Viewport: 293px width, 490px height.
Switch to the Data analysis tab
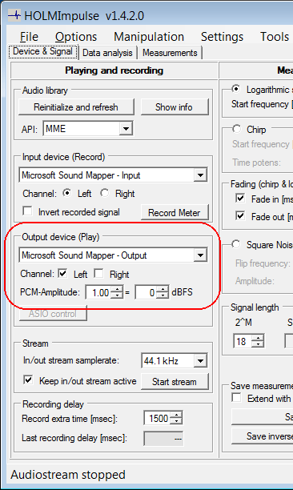pos(107,53)
